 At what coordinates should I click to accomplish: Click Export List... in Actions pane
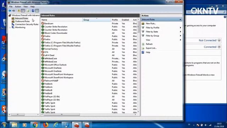151,48
